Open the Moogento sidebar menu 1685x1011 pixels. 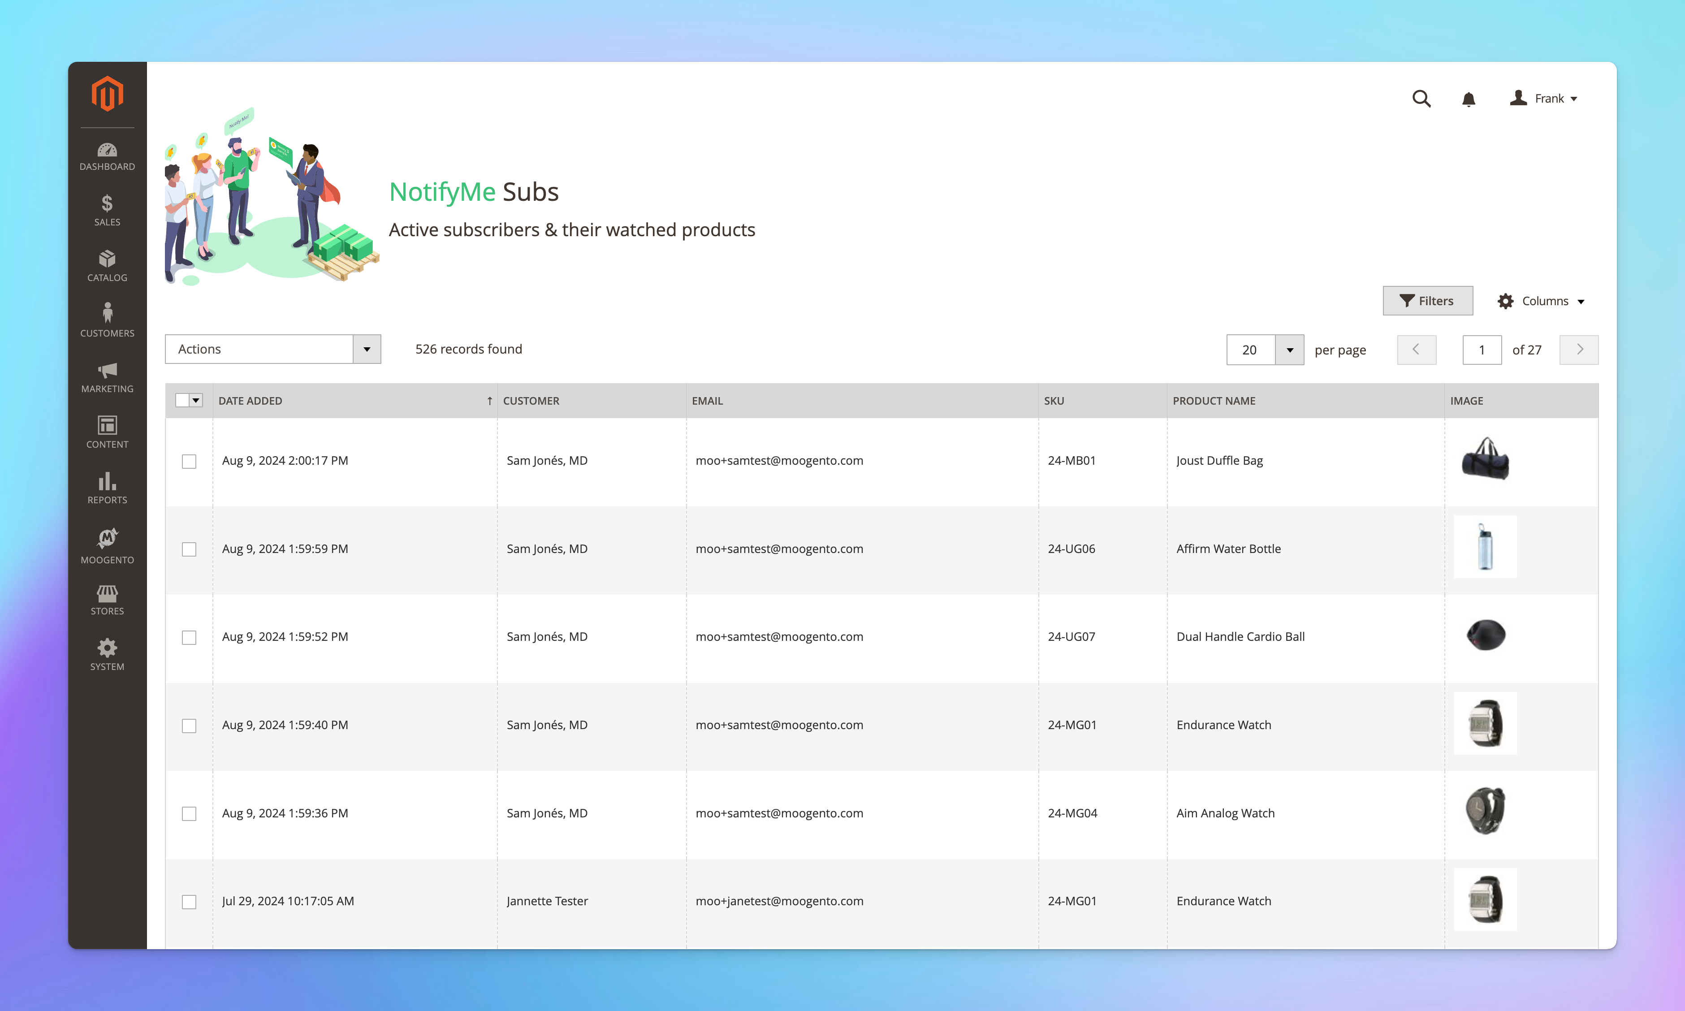pos(107,546)
